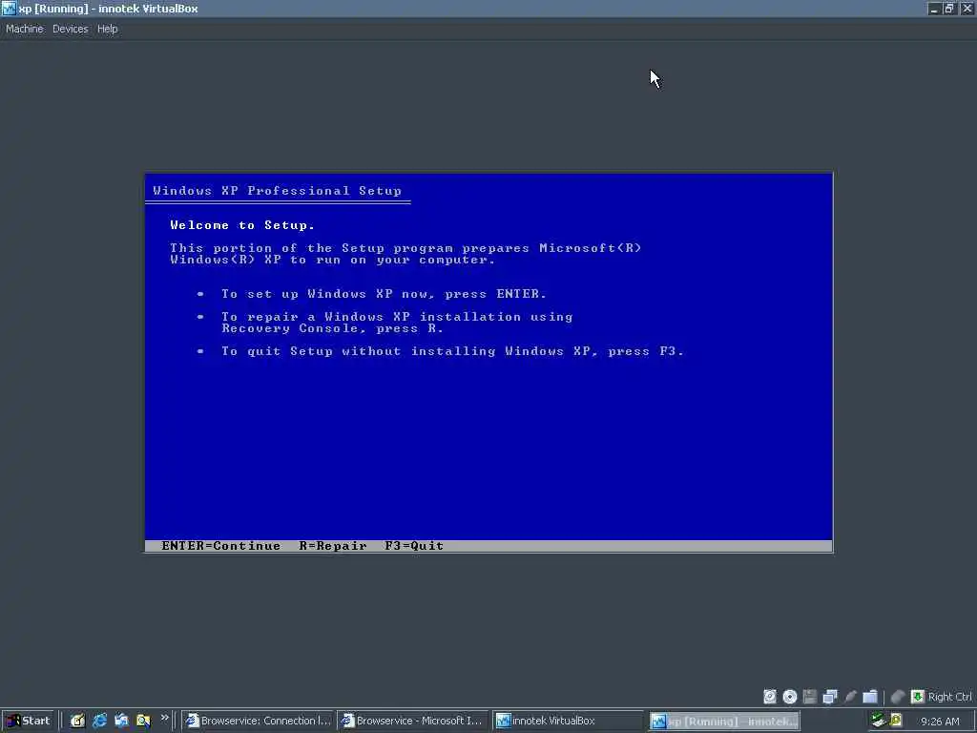Click the floppy disk status icon
Image resolution: width=977 pixels, height=733 pixels.
[809, 696]
